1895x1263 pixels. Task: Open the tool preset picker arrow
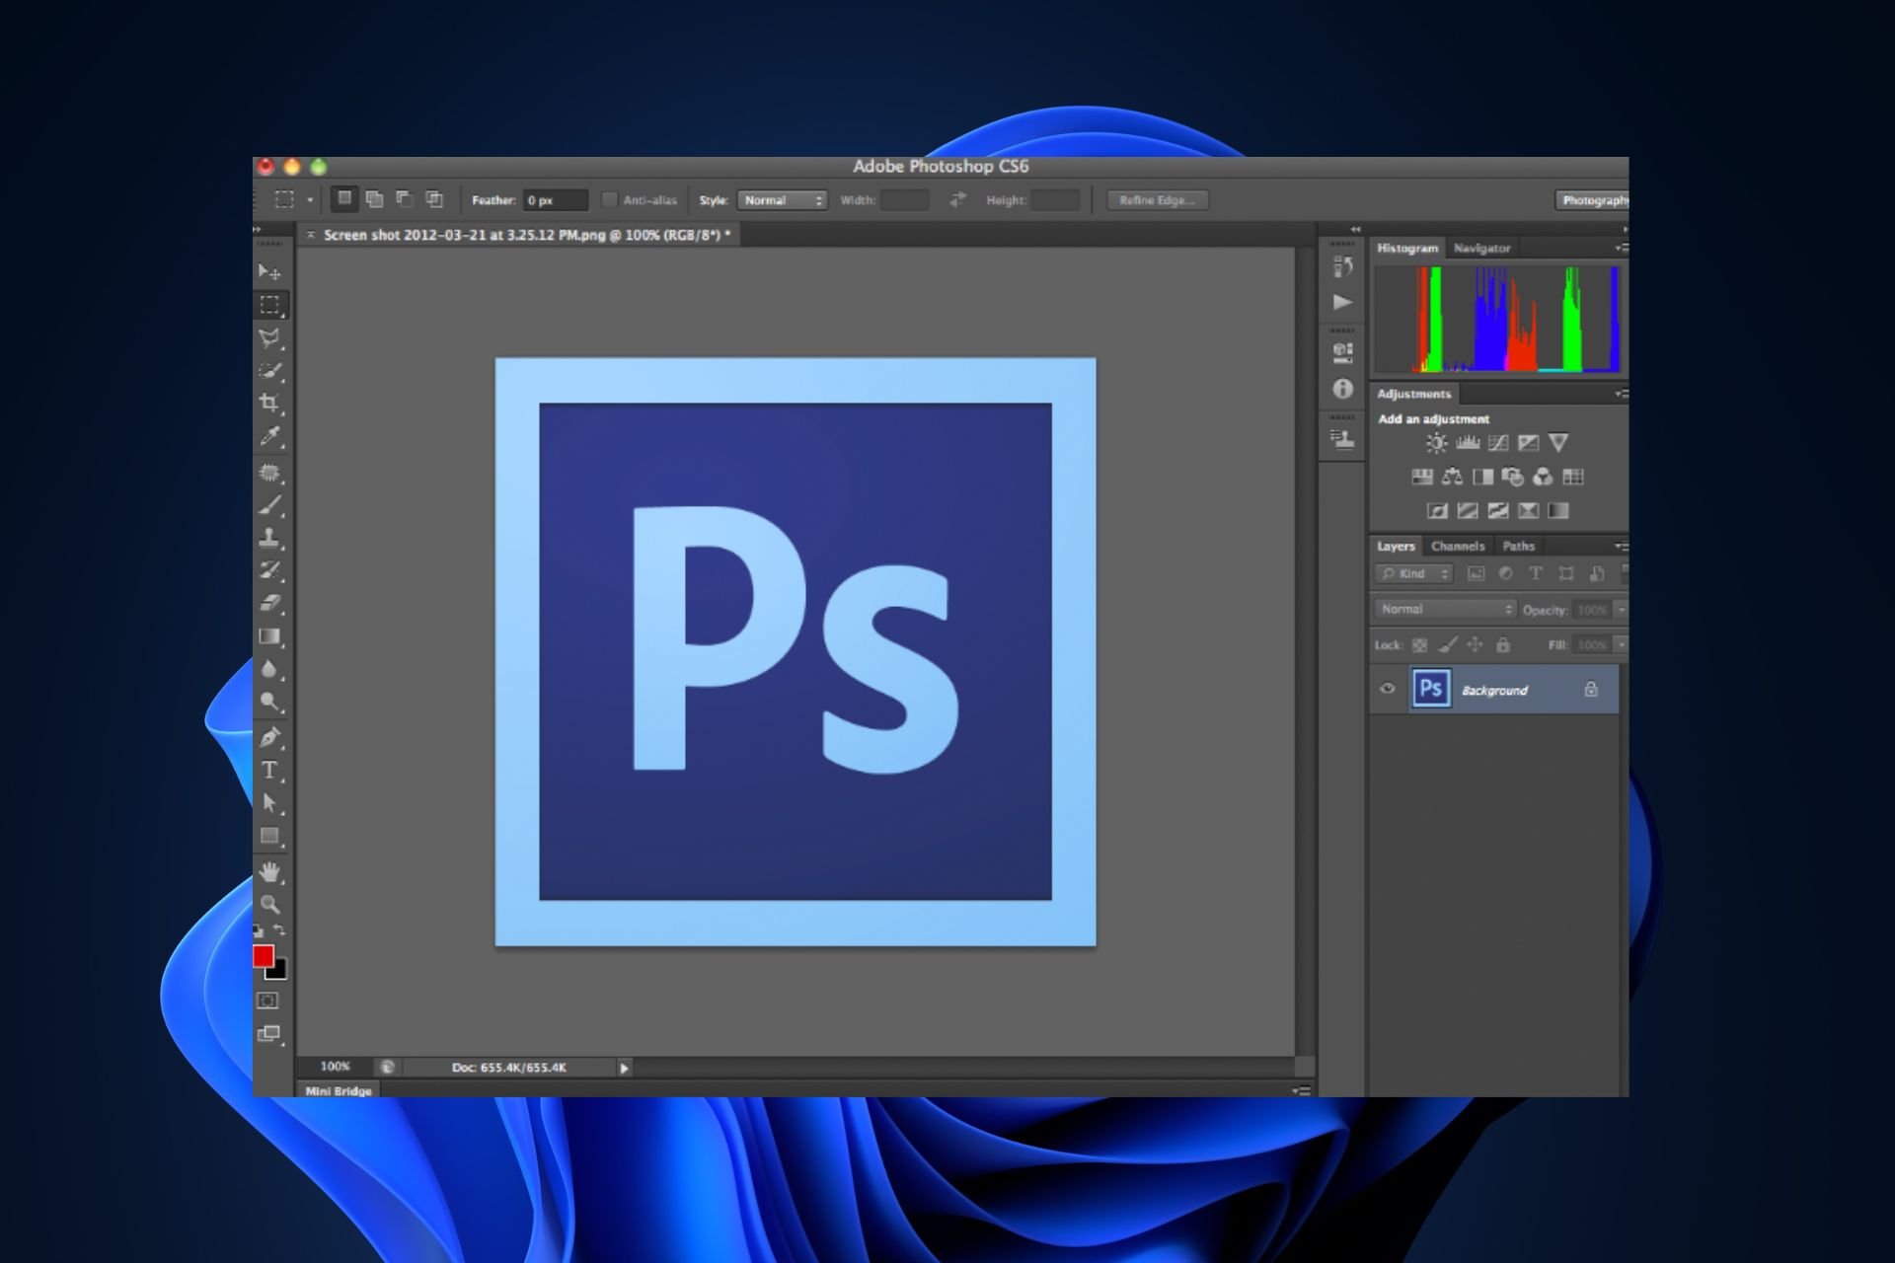click(x=310, y=200)
